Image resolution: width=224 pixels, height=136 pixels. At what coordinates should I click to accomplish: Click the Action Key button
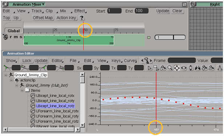[66, 18]
